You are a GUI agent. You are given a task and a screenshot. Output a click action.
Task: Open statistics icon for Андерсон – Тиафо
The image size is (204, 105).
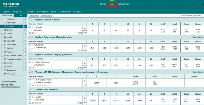click(x=85, y=81)
